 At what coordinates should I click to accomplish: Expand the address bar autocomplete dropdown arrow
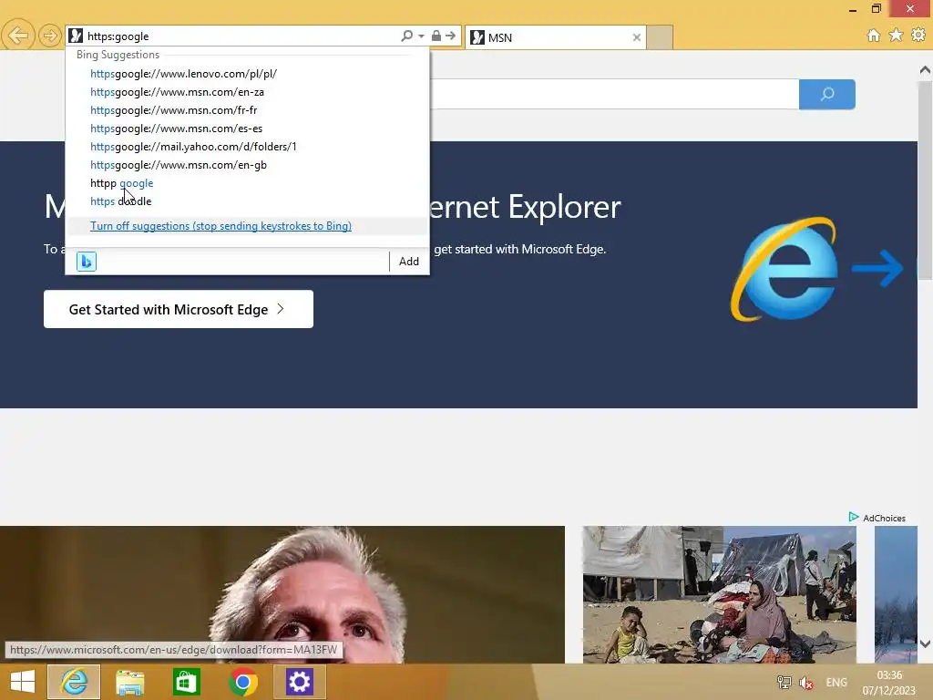pyautogui.click(x=421, y=36)
